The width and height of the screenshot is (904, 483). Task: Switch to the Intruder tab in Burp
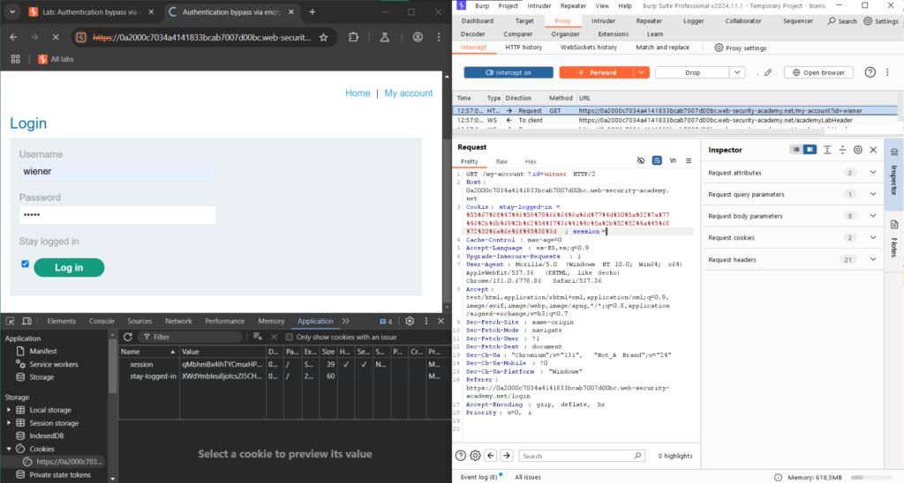tap(603, 21)
